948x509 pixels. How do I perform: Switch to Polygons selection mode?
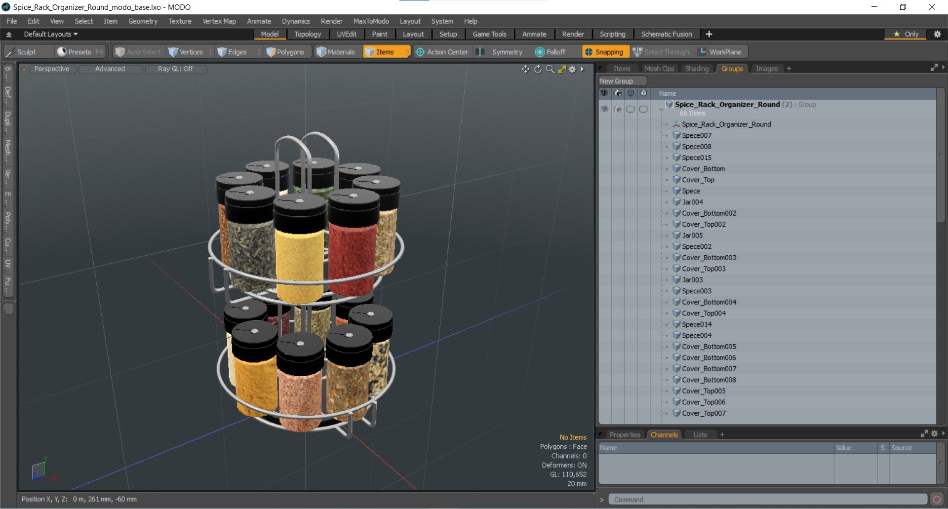[288, 52]
